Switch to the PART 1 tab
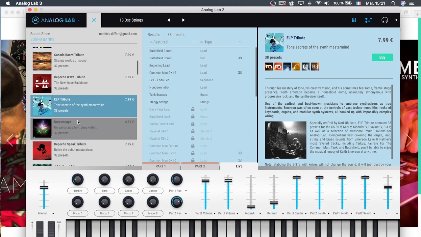This screenshot has height=237, width=421. (161, 166)
